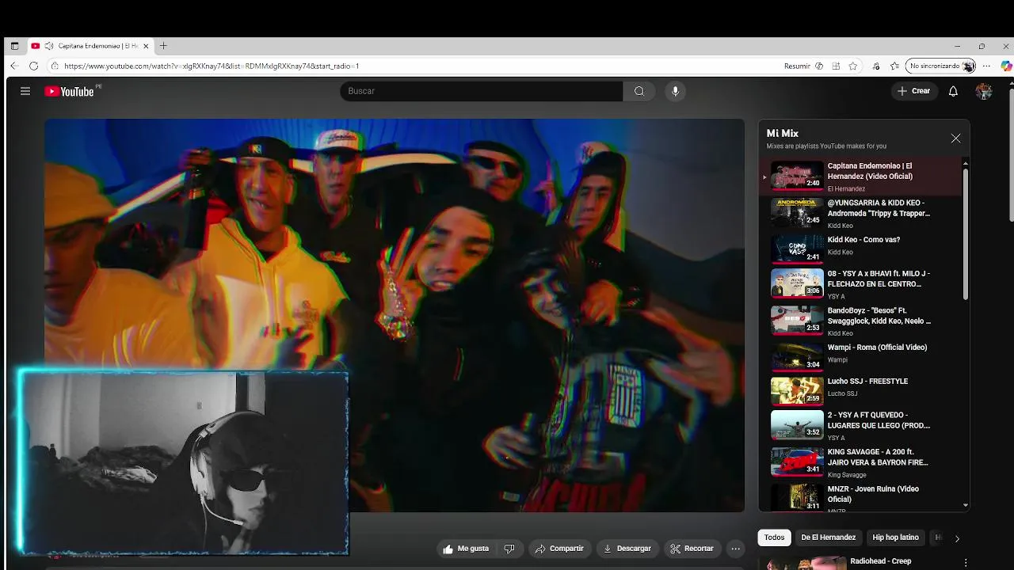Start voice search with microphone icon
Viewport: 1014px width, 570px height.
click(675, 91)
